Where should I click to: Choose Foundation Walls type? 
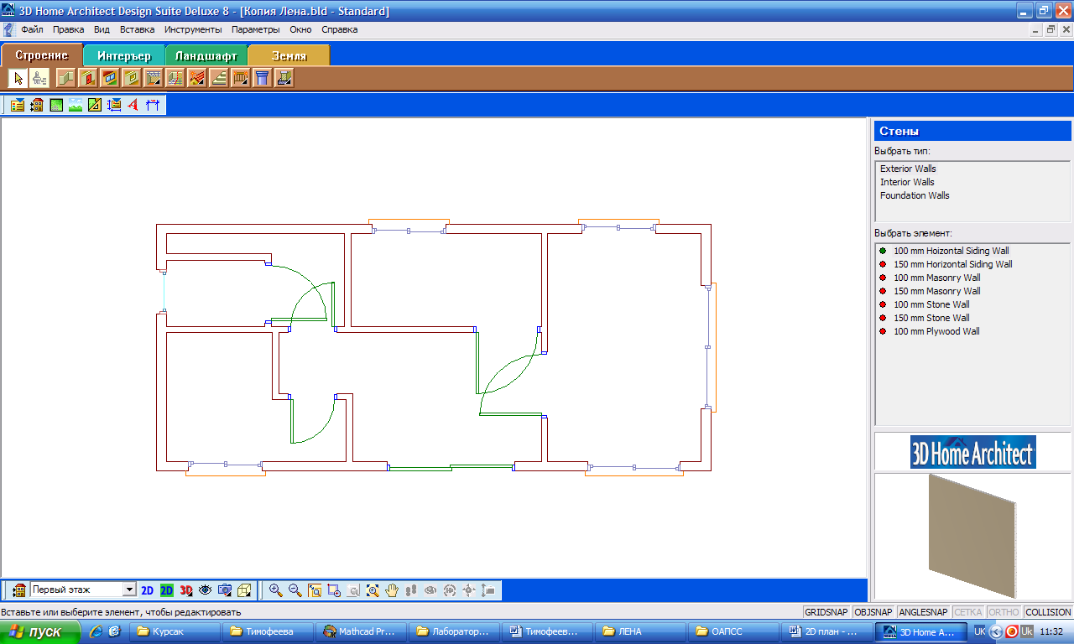(915, 195)
